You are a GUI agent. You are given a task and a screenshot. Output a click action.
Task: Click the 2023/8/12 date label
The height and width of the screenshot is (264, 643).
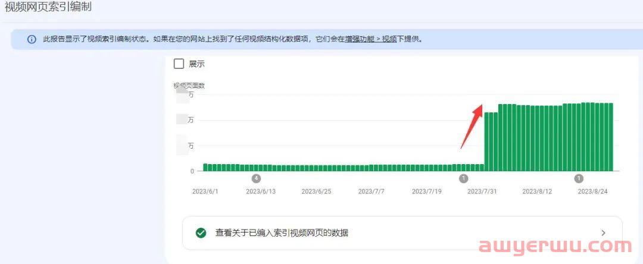pyautogui.click(x=537, y=191)
